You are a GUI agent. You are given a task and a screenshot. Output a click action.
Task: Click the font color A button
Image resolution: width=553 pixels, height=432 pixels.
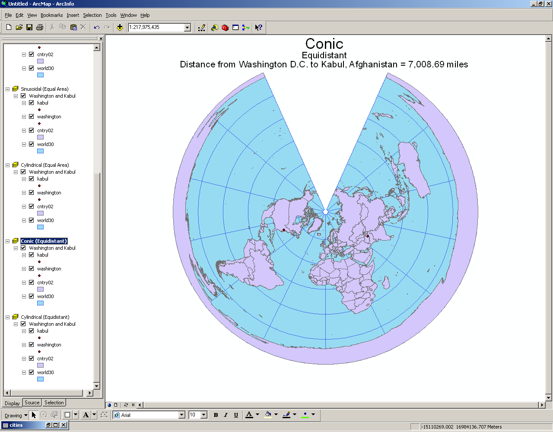coord(249,415)
